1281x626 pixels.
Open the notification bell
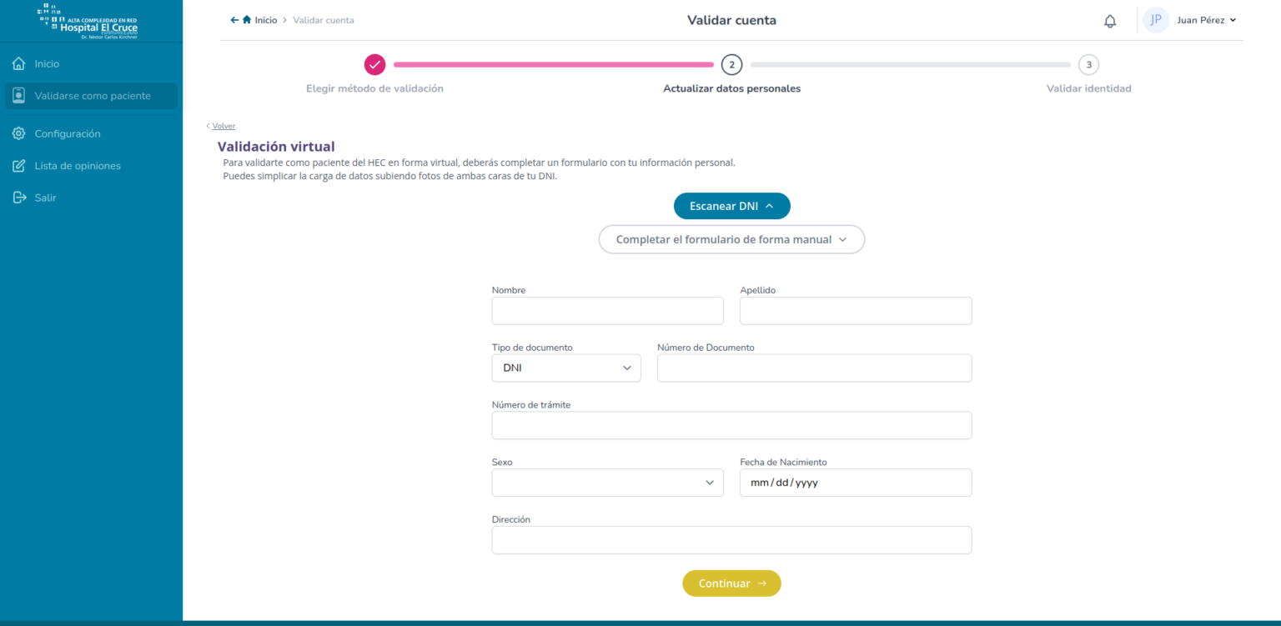1110,20
